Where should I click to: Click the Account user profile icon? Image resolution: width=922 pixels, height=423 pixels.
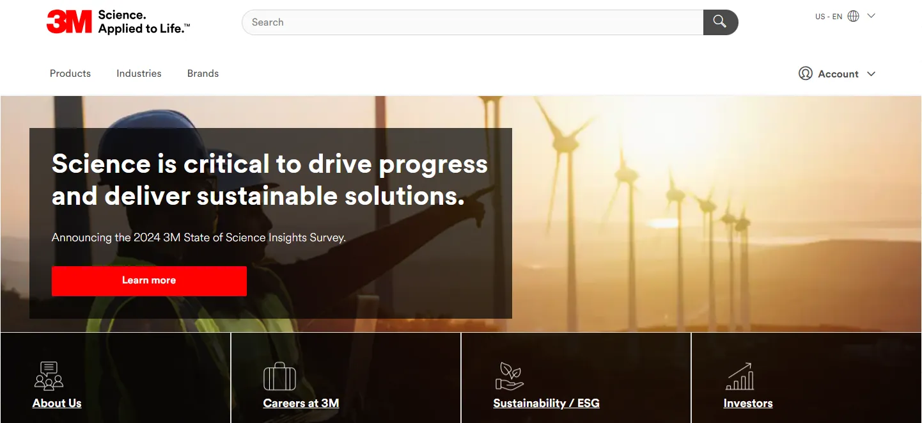805,74
